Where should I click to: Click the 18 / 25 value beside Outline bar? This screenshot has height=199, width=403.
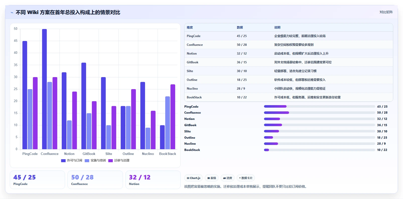382,138
